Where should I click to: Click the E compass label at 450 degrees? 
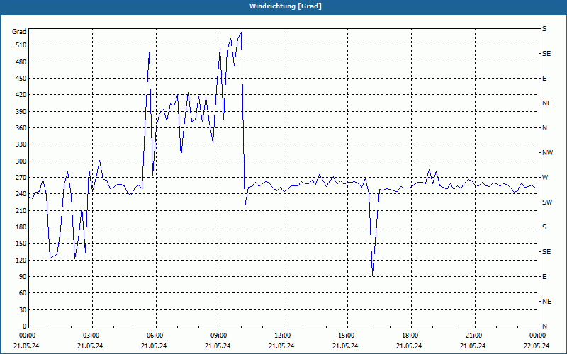pos(544,79)
